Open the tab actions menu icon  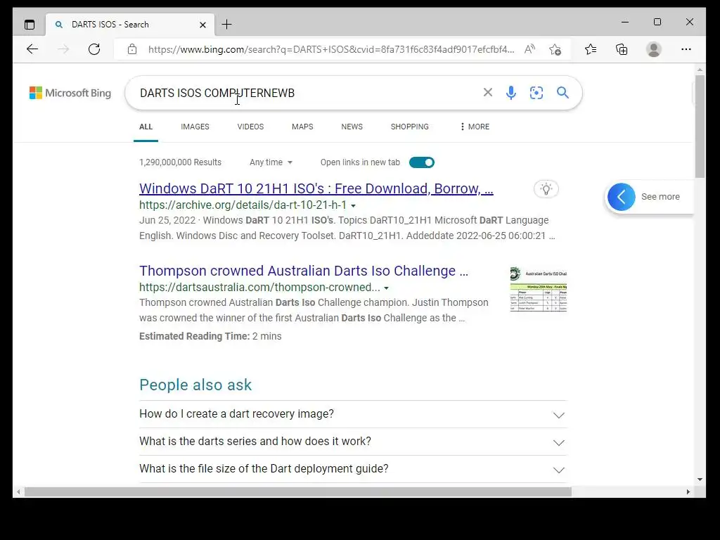pyautogui.click(x=30, y=25)
